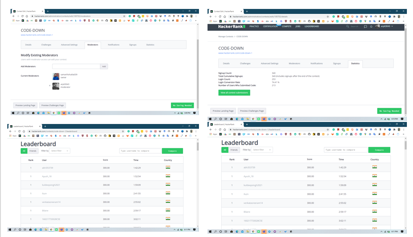Image resolution: width=413 pixels, height=237 pixels.
Task: Select All toggle in lower-right Leaderboard
Action: 225,150
